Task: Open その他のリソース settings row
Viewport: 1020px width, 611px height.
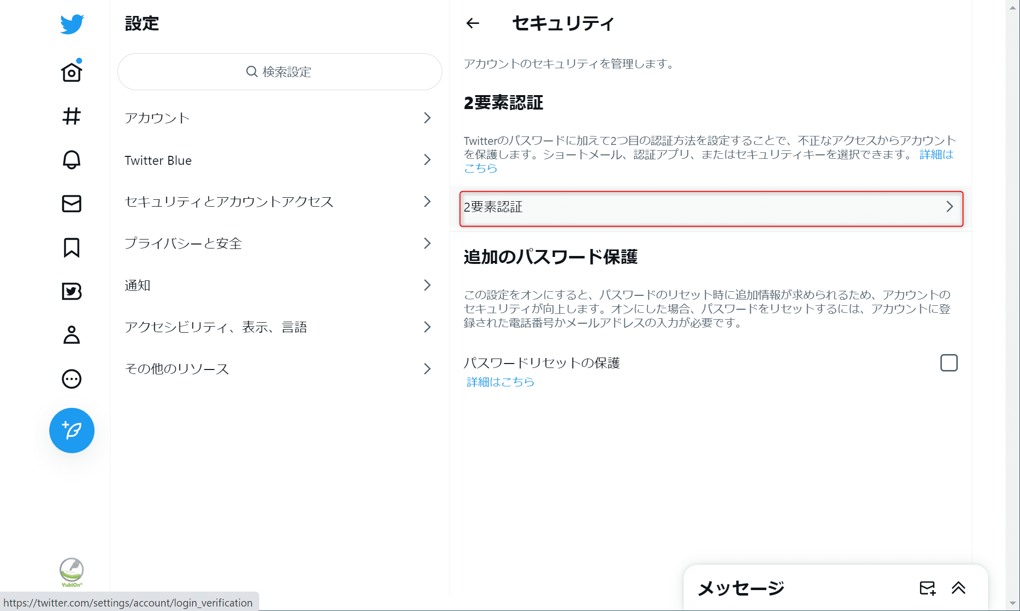Action: (280, 369)
